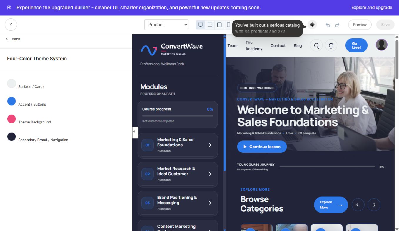Image resolution: width=399 pixels, height=231 pixels.
Task: Switch to portrait tablet preview icon
Action: [219, 25]
